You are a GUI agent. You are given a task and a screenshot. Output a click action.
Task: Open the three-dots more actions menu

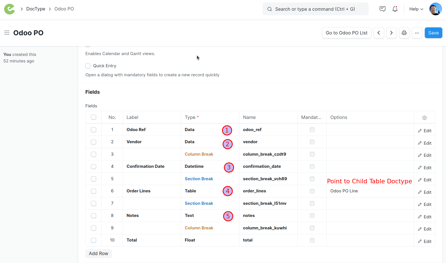[417, 33]
